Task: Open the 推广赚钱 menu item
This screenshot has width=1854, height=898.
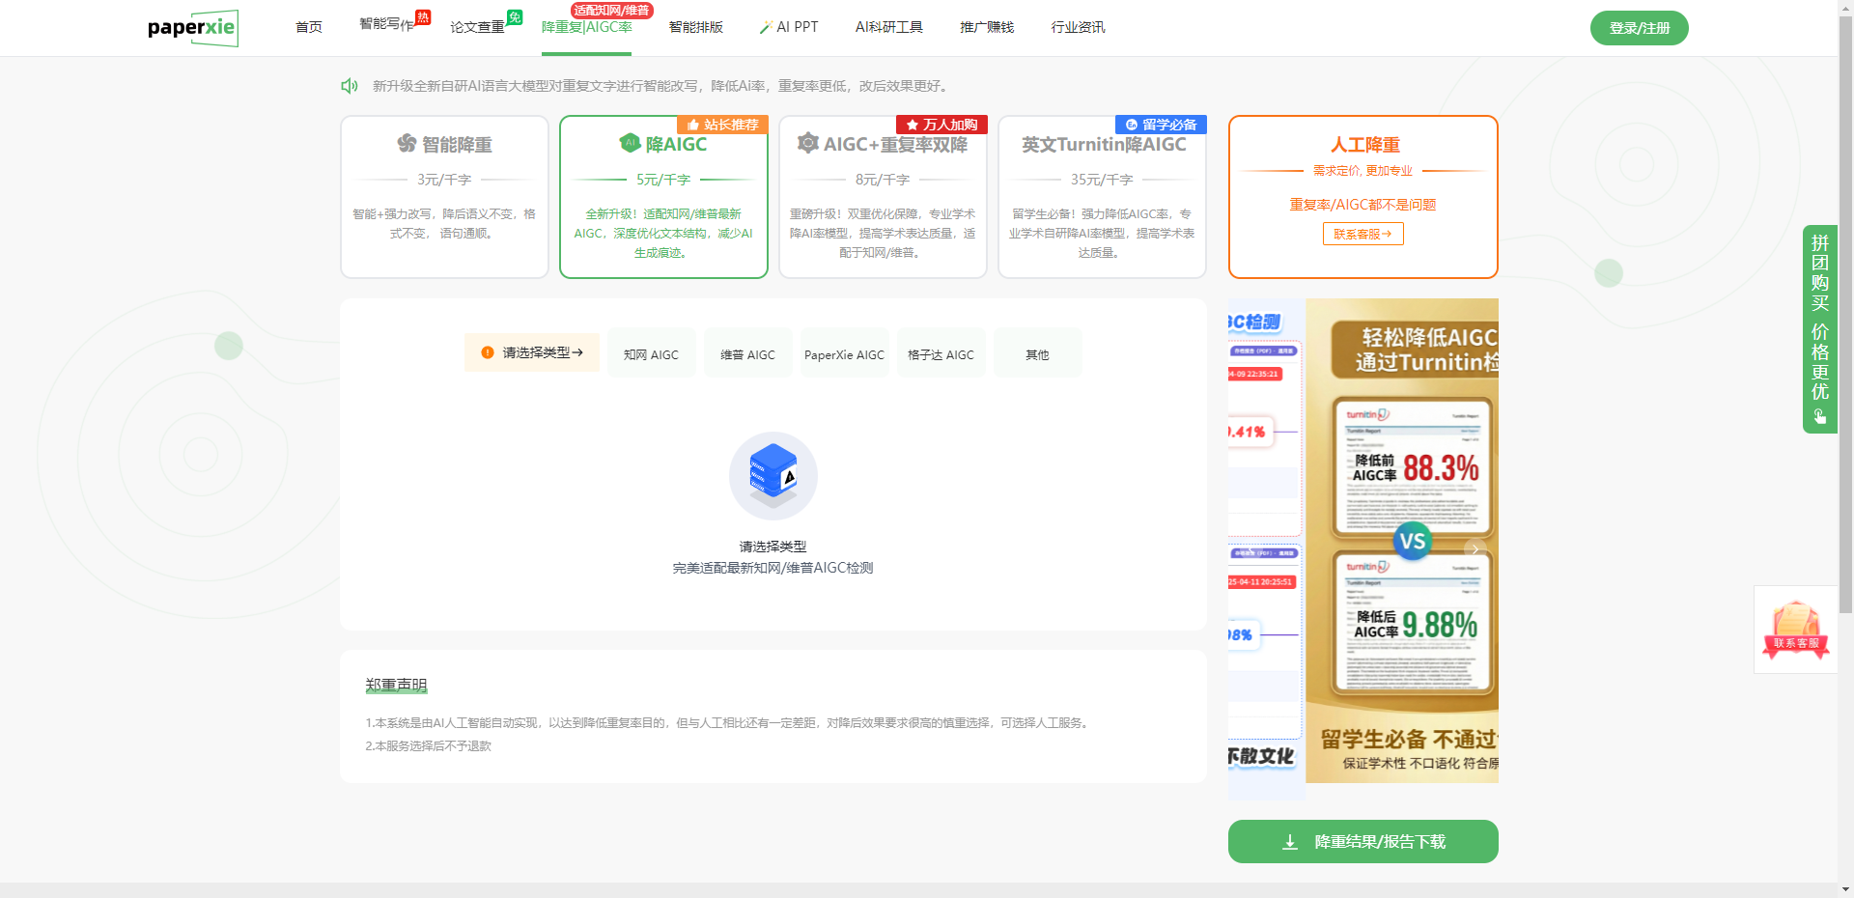Action: click(987, 27)
